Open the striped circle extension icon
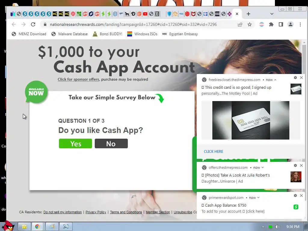The image size is (308, 231). tap(261, 24)
